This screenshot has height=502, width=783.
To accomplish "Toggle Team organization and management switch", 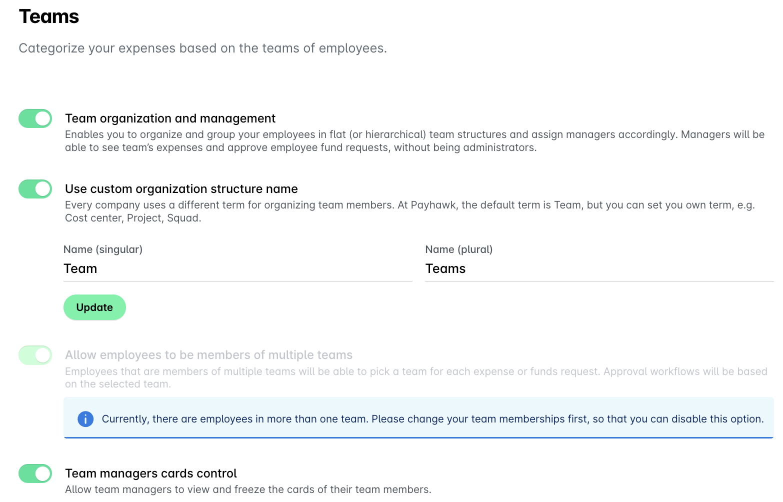I will click(35, 118).
